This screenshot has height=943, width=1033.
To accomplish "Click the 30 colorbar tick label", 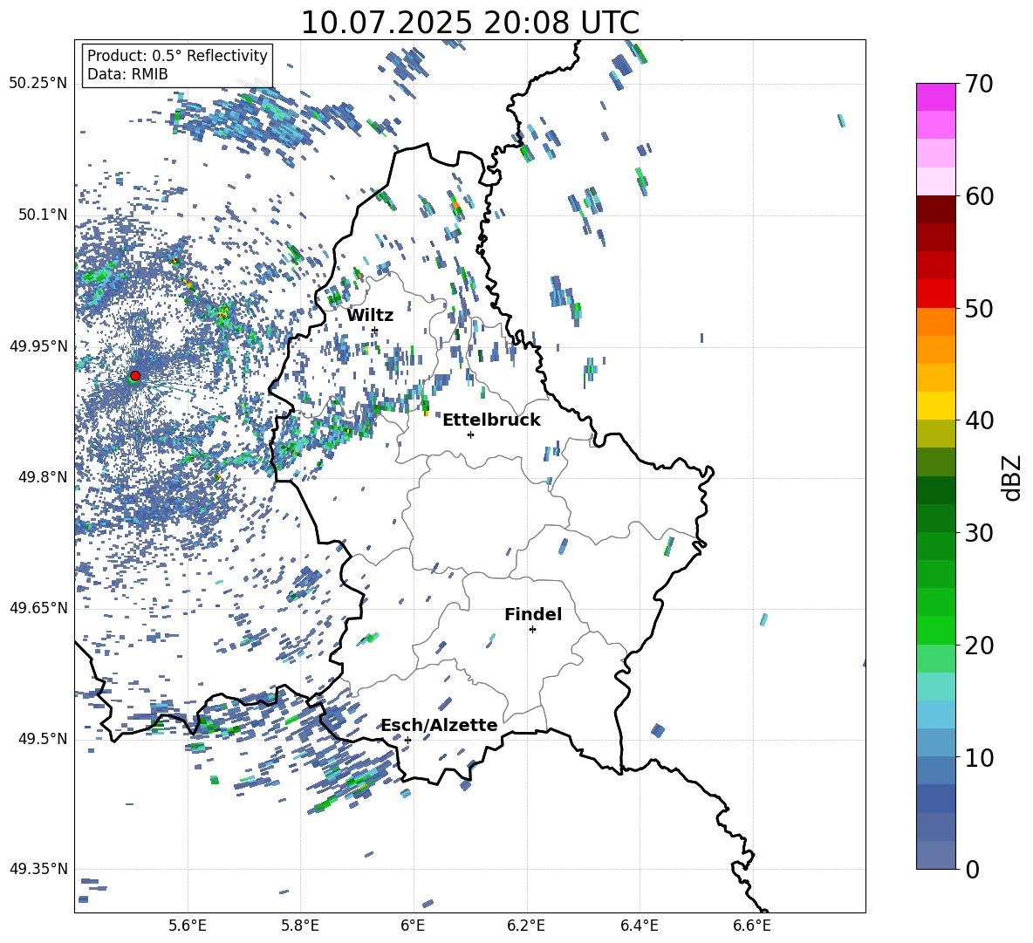I will [979, 533].
